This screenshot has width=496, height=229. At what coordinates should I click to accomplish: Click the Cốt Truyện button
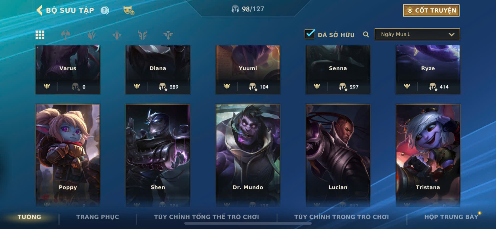(431, 11)
